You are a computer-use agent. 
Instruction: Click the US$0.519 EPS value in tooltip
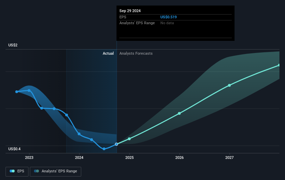tap(168, 17)
